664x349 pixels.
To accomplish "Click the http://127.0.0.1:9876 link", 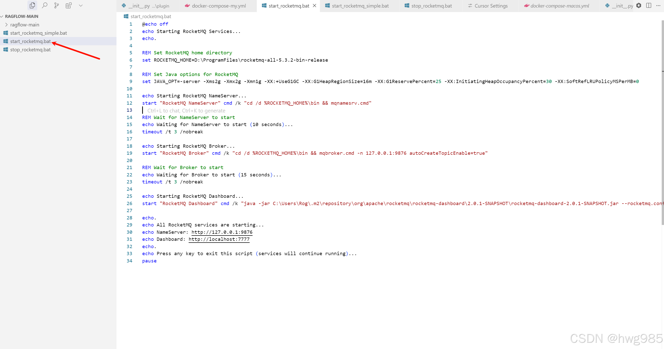I will 222,232.
